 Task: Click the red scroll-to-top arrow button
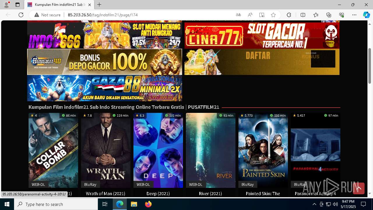click(359, 188)
